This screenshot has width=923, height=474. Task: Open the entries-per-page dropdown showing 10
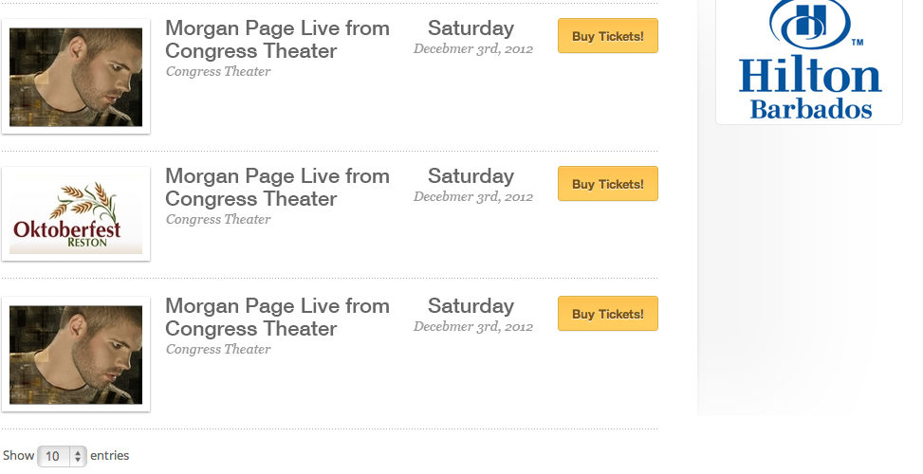[62, 456]
